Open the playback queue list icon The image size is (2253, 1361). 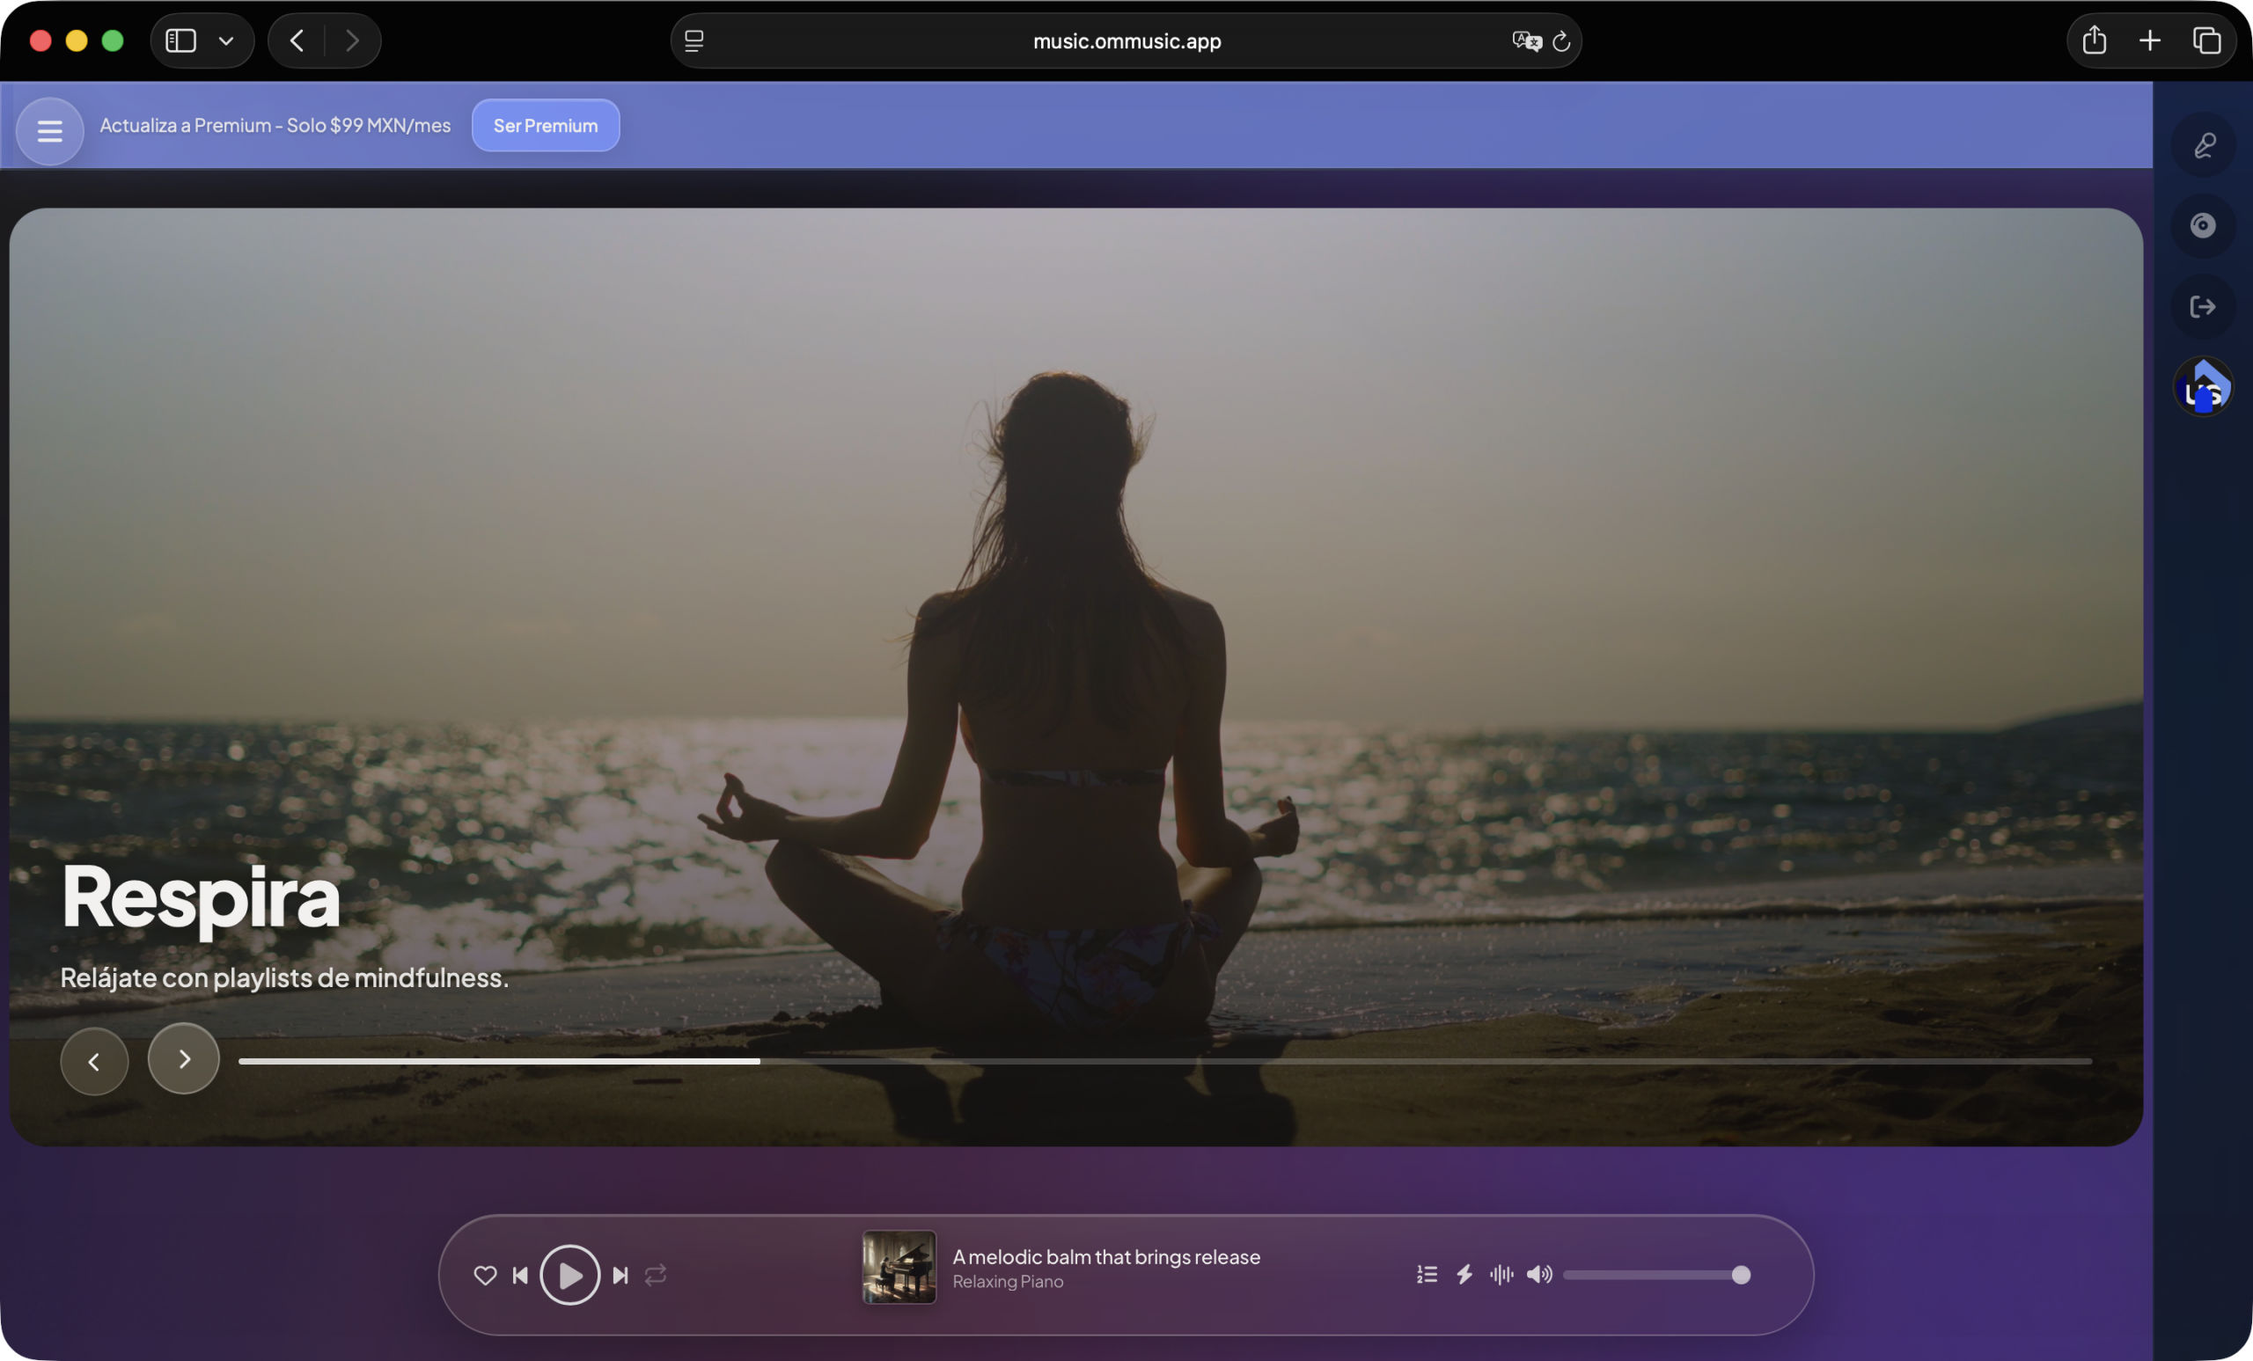pos(1427,1275)
